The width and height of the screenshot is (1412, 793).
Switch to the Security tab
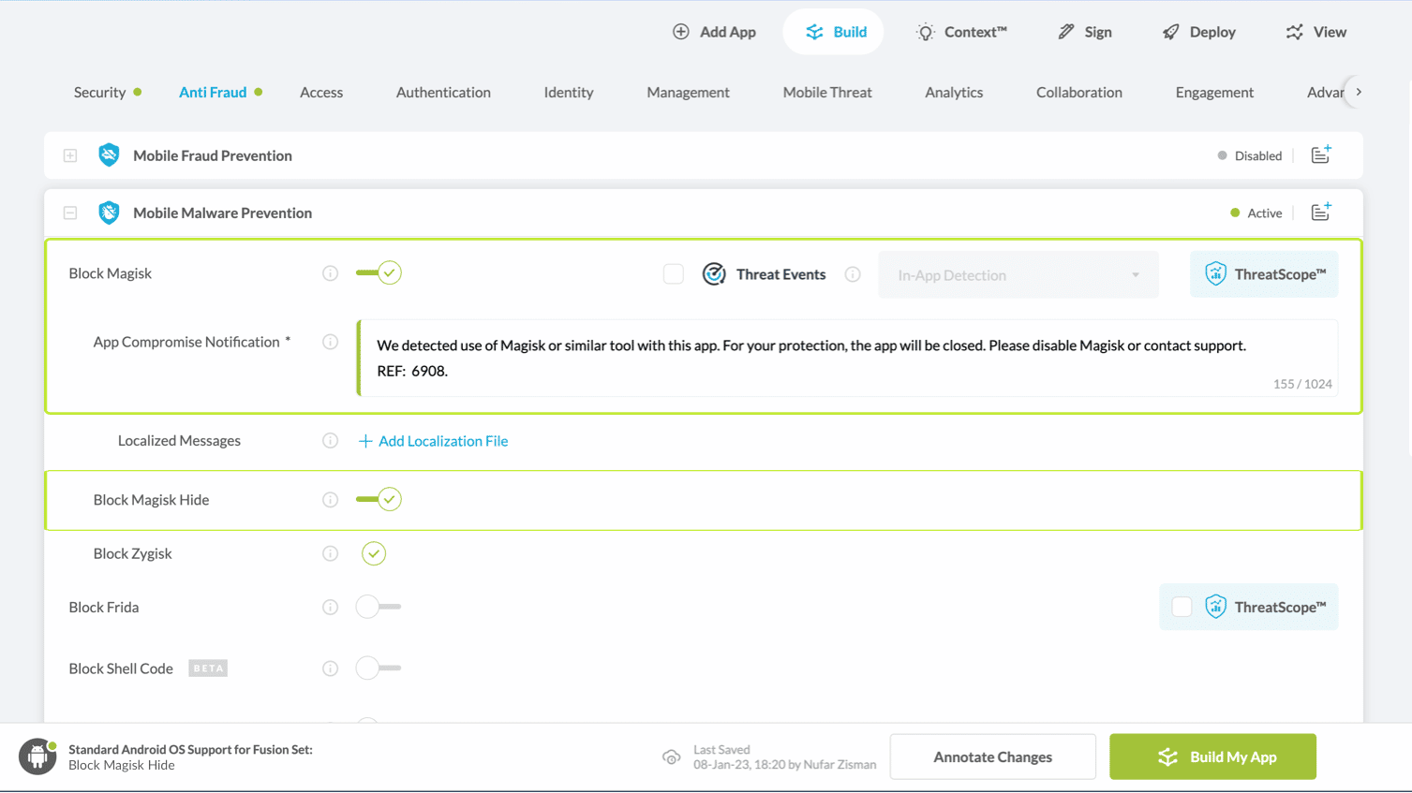[99, 93]
